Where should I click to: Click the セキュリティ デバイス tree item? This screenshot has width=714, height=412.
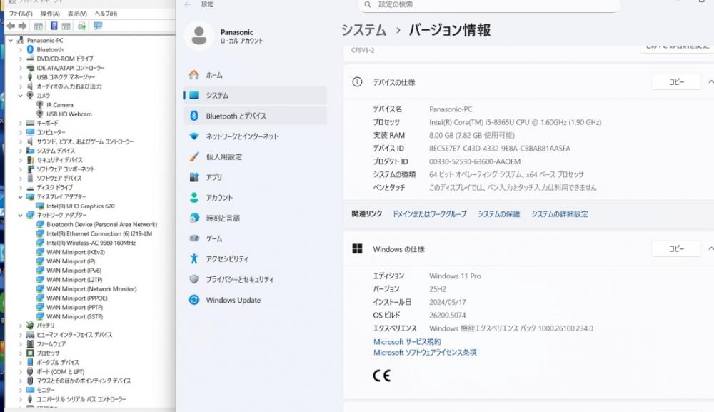click(60, 160)
